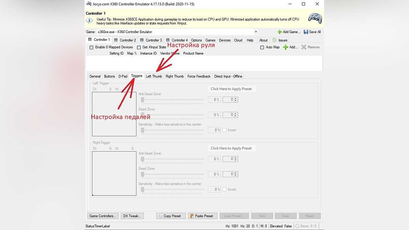
Task: Click the Copy Preset button icon
Action: click(161, 216)
